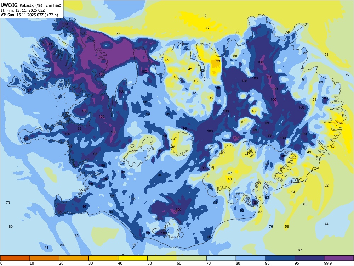The image size is (354, 266).
Task: Click the '84' value in the southwest sea
Action: 62,245
